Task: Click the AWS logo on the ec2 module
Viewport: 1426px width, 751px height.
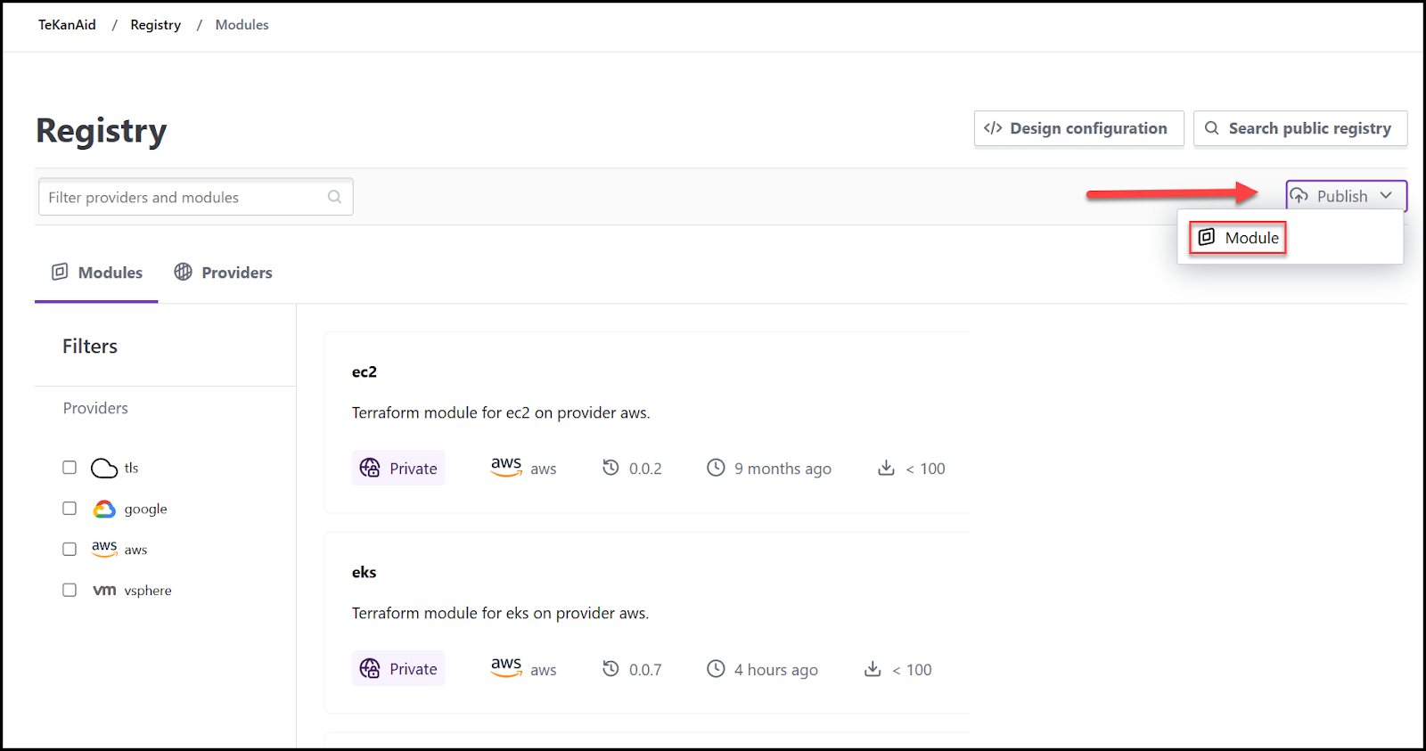Action: 505,467
